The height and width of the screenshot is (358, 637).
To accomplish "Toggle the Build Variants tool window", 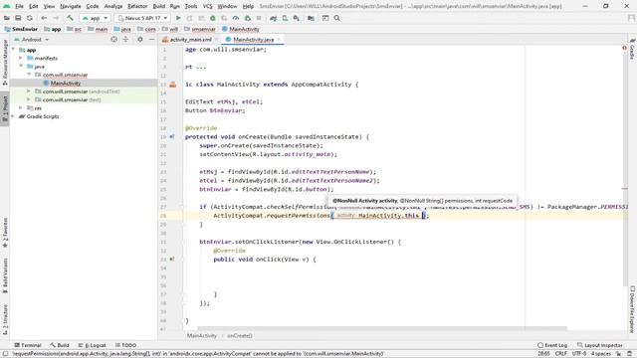I will [5, 276].
